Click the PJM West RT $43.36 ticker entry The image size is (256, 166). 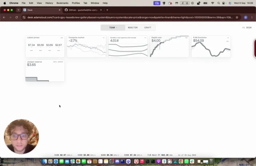pyautogui.click(x=160, y=155)
